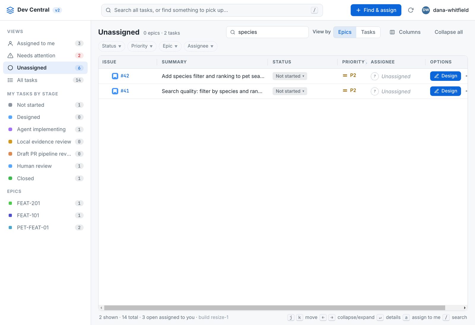Open the DW user avatar

(426, 10)
